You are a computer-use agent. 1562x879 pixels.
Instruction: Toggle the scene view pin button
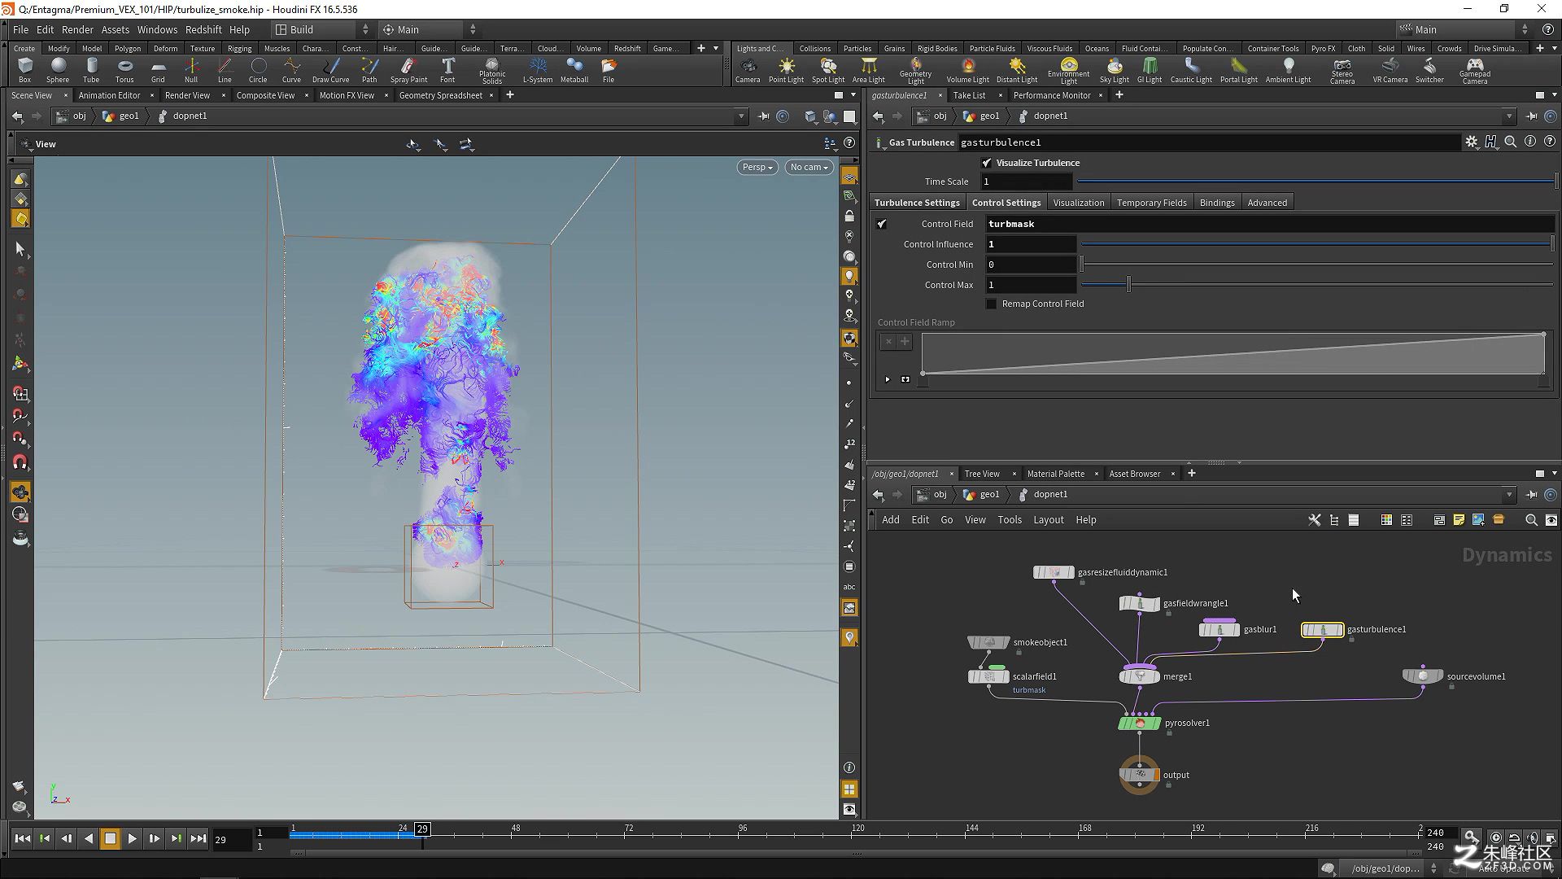tap(763, 116)
